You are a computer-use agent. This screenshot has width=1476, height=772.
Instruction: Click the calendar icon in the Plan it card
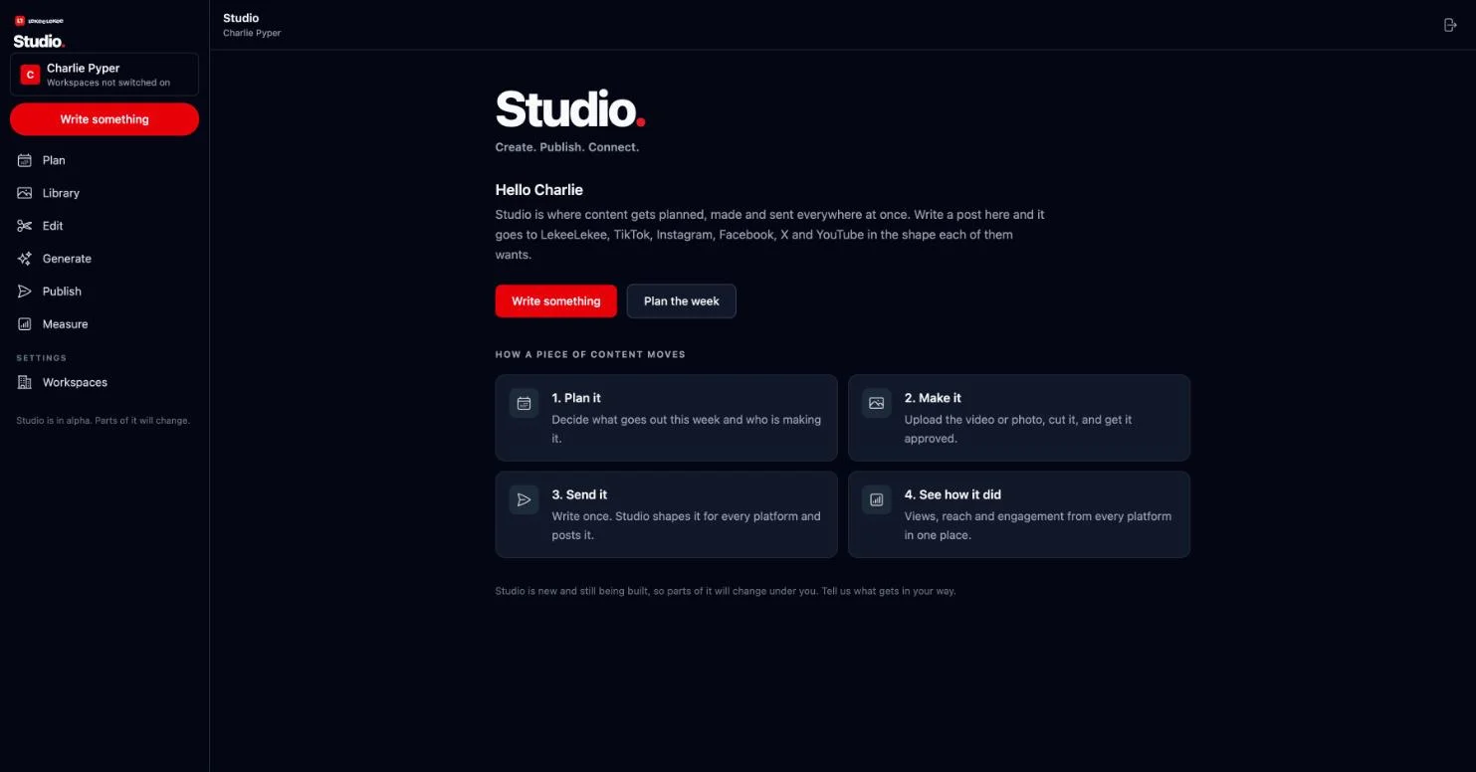(525, 403)
